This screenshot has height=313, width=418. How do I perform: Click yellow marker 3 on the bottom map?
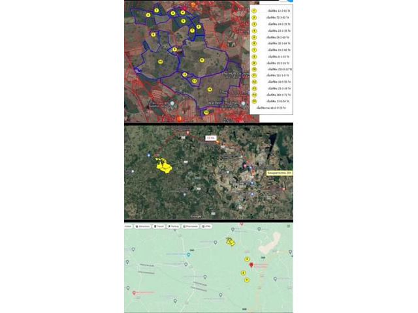tap(247, 260)
